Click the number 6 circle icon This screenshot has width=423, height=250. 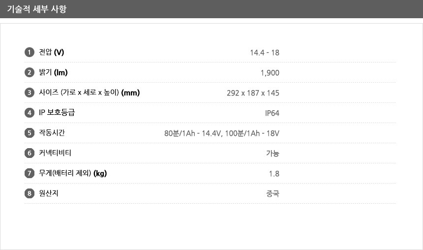[x=30, y=153]
